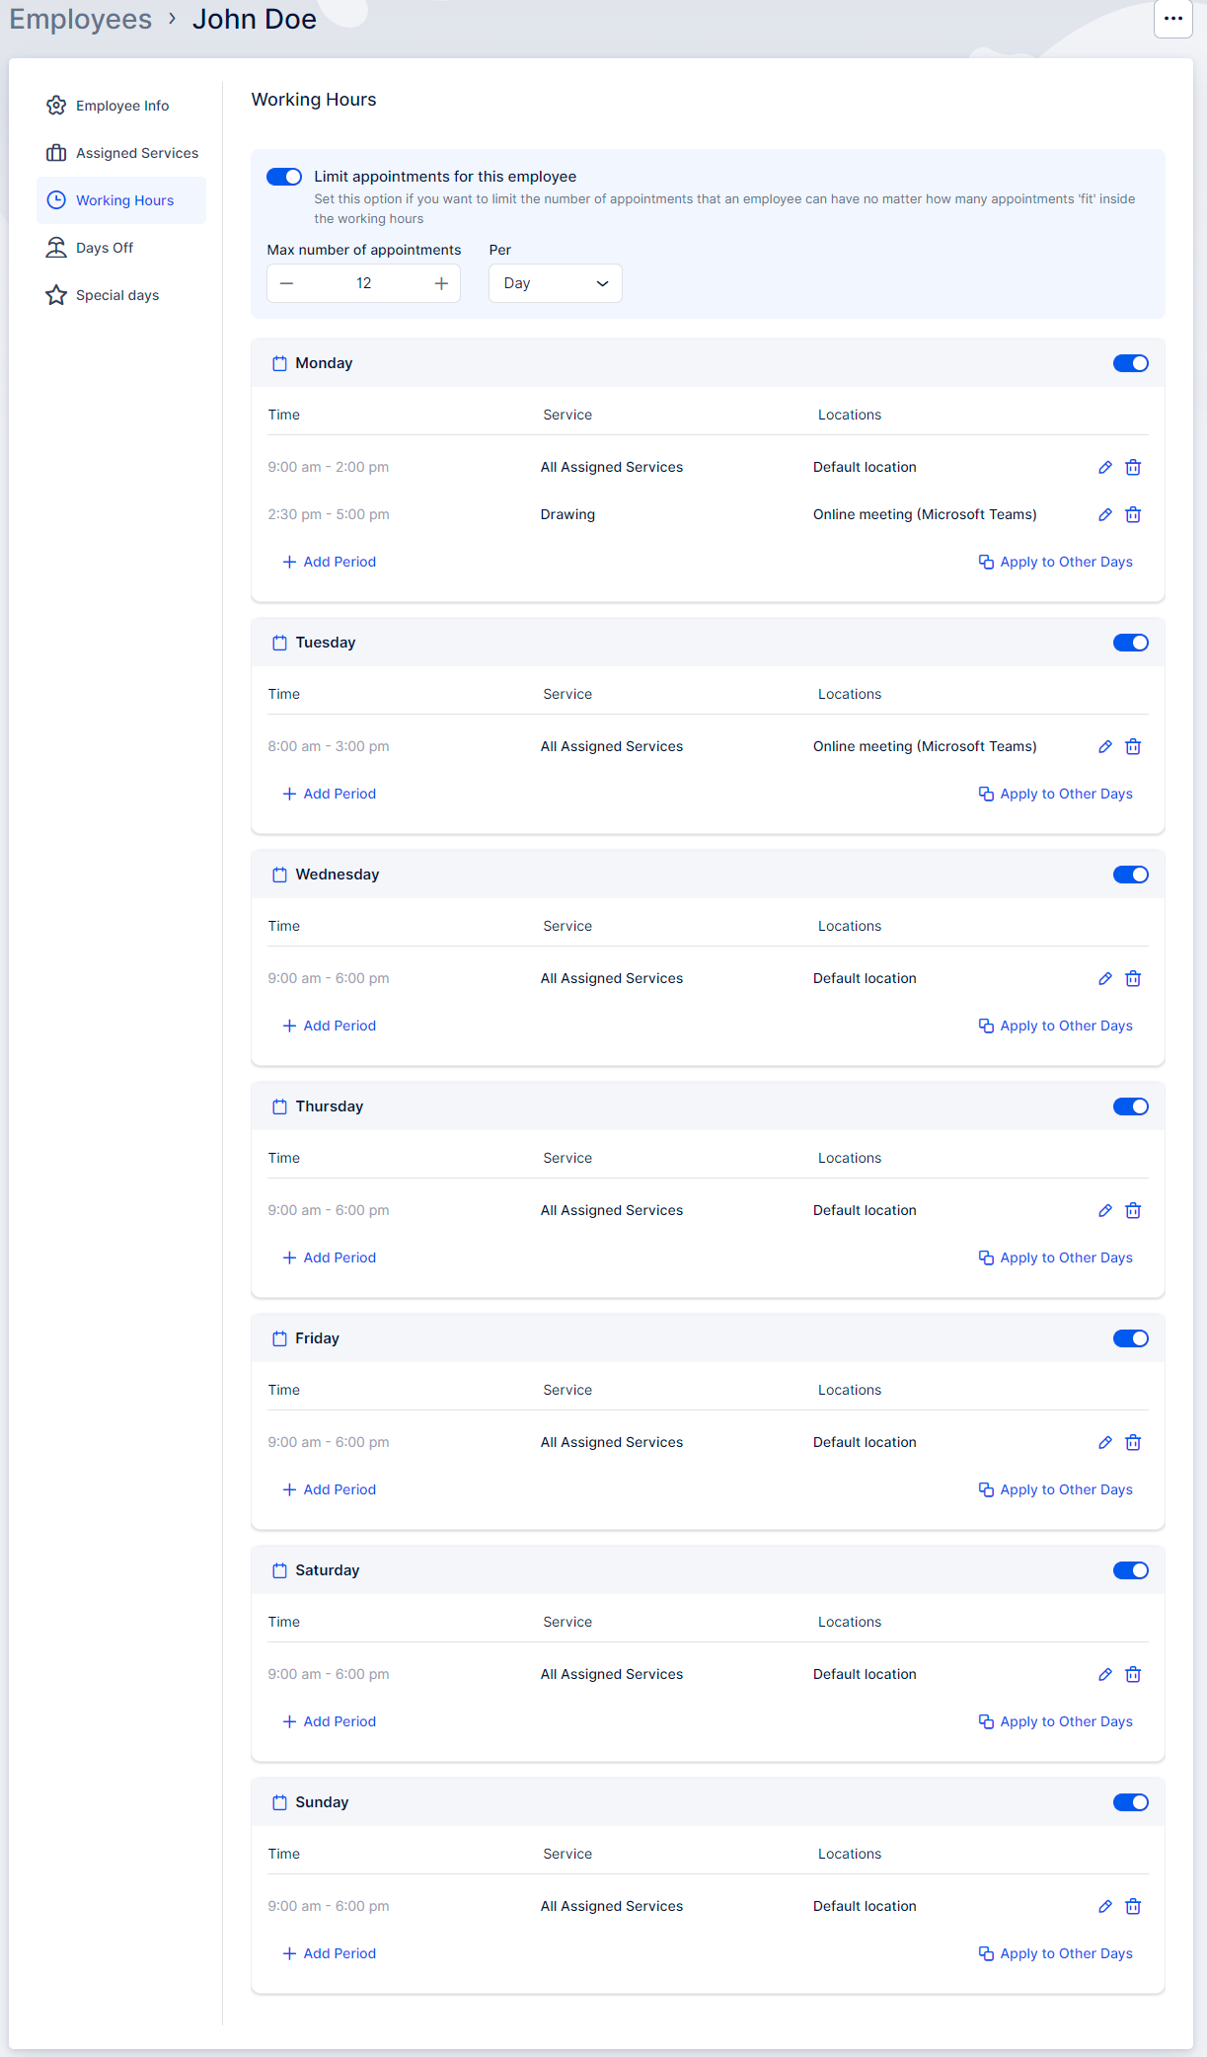Edit Tuesday's 8:00 am period with the pencil icon

click(1104, 747)
